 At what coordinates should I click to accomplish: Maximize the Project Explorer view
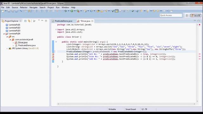pos(46,21)
